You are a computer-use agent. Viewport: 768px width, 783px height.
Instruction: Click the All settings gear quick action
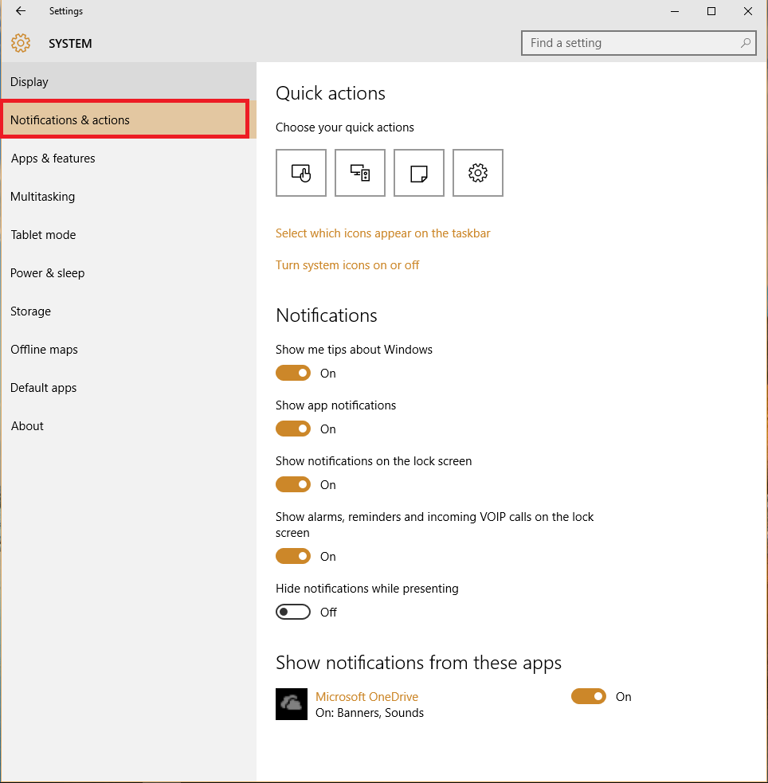coord(478,173)
